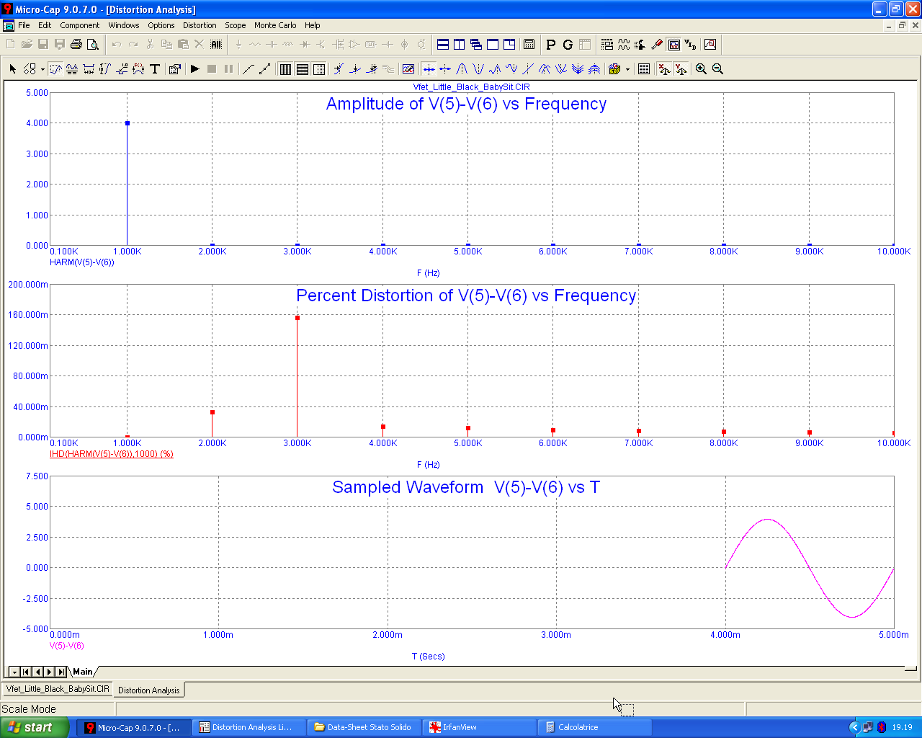Viewport: 922px width, 738px height.
Task: Click the Select All toolbar icon
Action: (216, 45)
